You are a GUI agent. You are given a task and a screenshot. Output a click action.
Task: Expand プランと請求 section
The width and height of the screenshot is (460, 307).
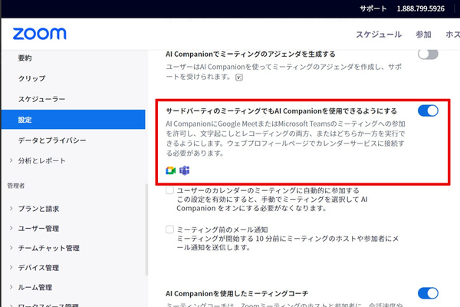(x=11, y=209)
